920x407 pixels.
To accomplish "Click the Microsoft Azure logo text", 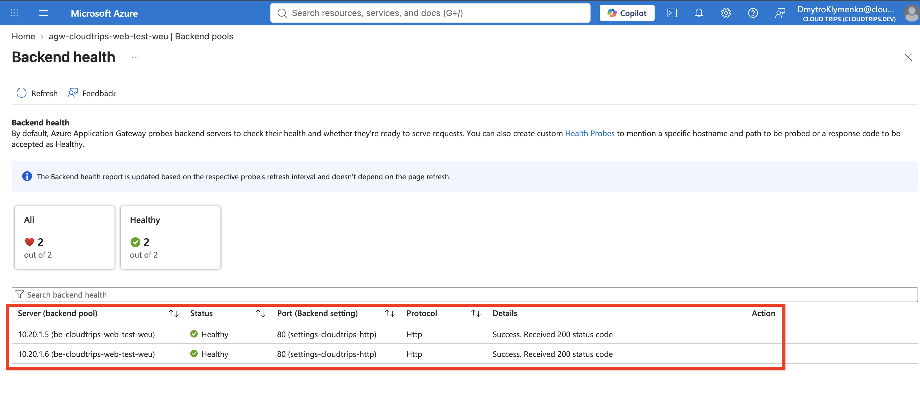I will pos(104,13).
